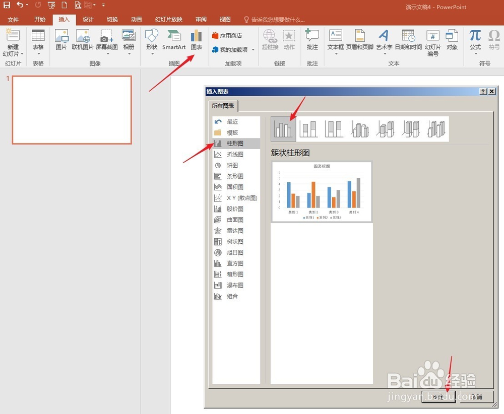Click All Charts (所有图表) dialog tab
This screenshot has width=504, height=414.
tap(223, 106)
